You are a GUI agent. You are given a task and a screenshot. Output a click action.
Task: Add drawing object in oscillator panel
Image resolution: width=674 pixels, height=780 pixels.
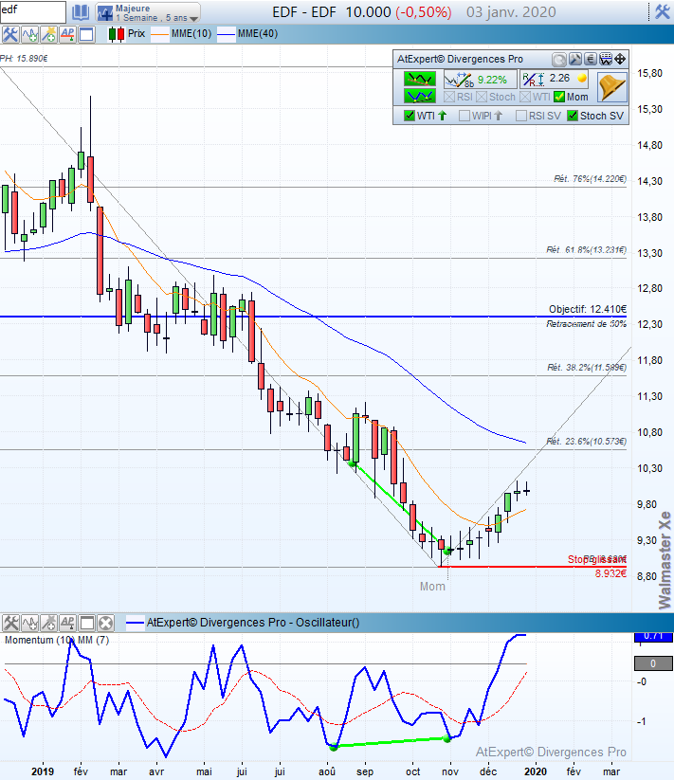[x=48, y=623]
